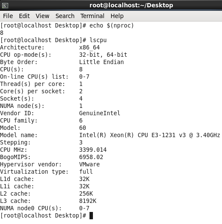222x224 pixels.
Task: Click the 'L1d cache:' label
Action: pyautogui.click(x=17, y=179)
